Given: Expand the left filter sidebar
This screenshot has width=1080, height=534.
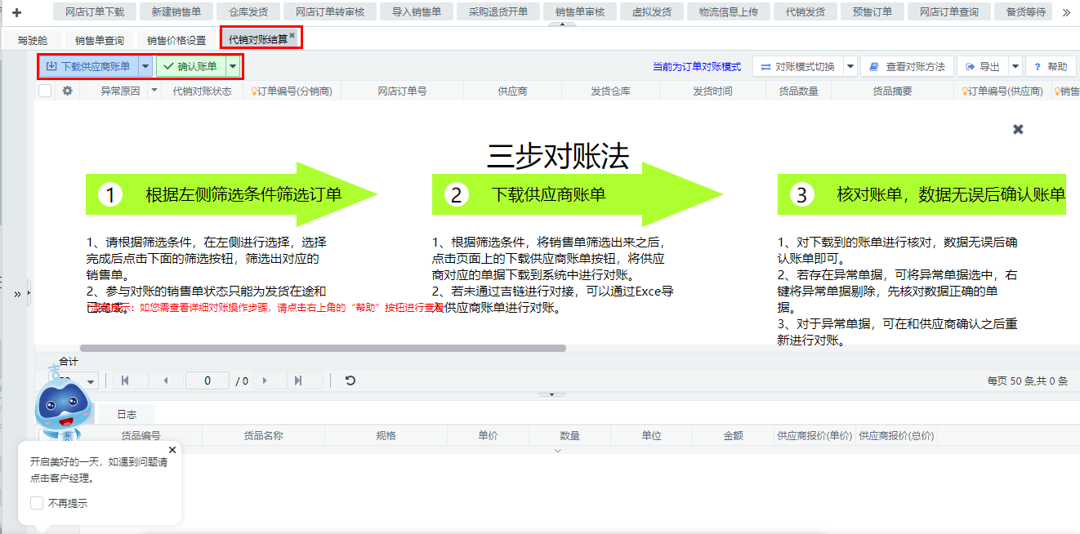Looking at the screenshot, I should click(x=17, y=294).
